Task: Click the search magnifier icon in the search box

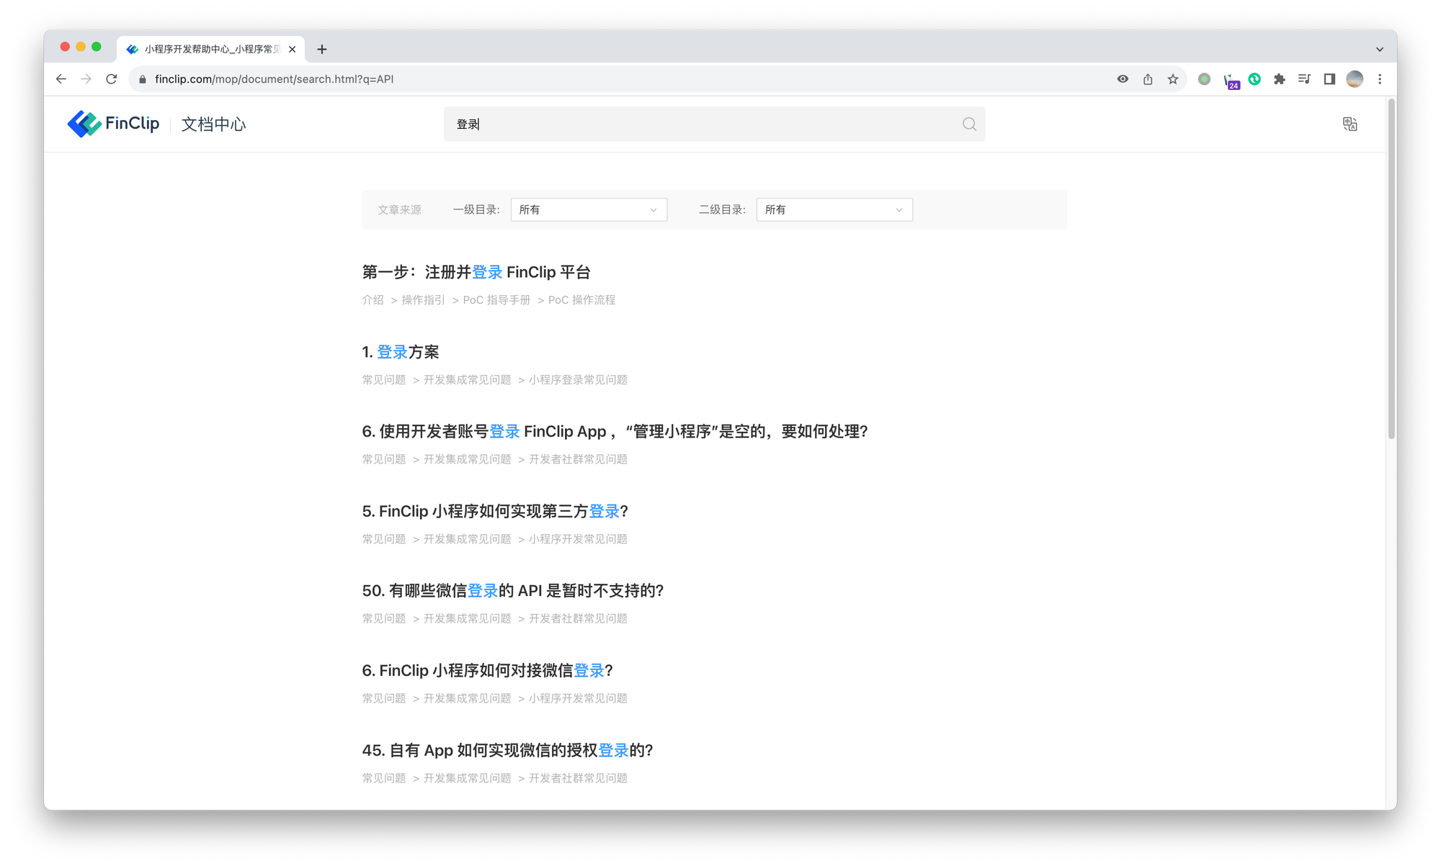Action: coord(969,125)
